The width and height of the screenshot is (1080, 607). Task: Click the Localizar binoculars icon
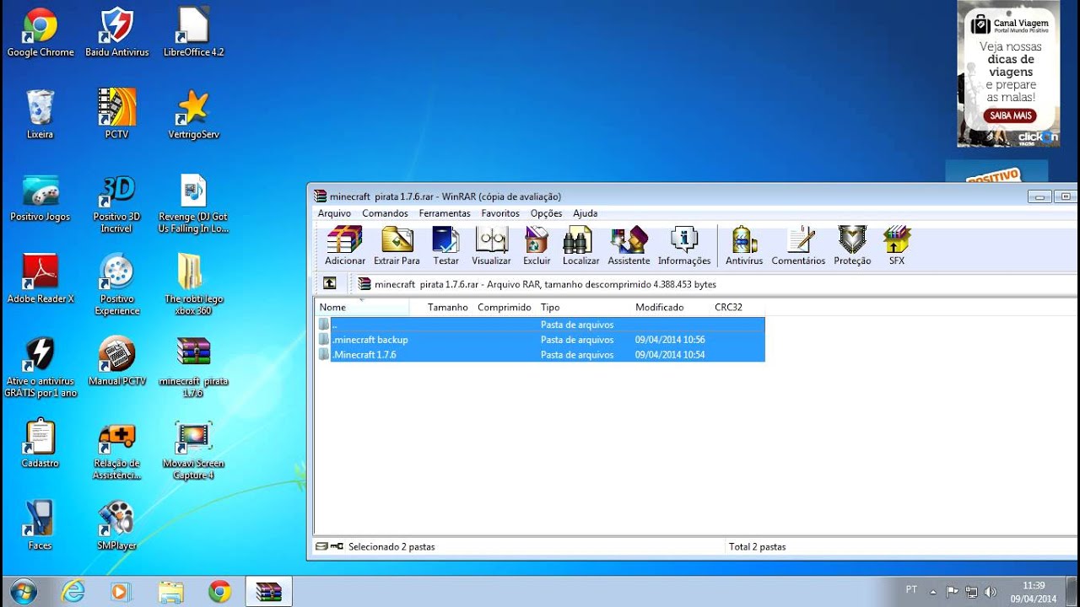coord(580,245)
